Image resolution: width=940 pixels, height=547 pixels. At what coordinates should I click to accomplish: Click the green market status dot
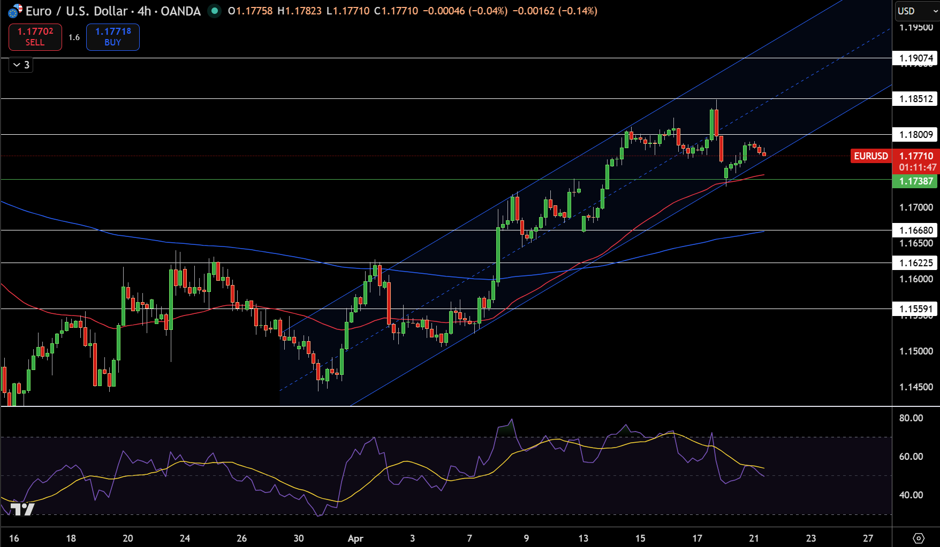coord(214,11)
